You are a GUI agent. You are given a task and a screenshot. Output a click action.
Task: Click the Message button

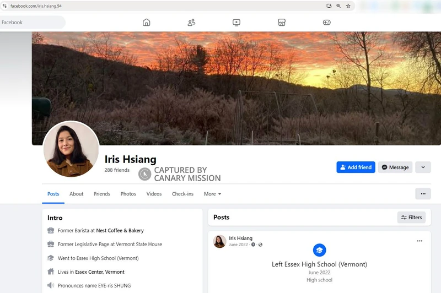(395, 167)
